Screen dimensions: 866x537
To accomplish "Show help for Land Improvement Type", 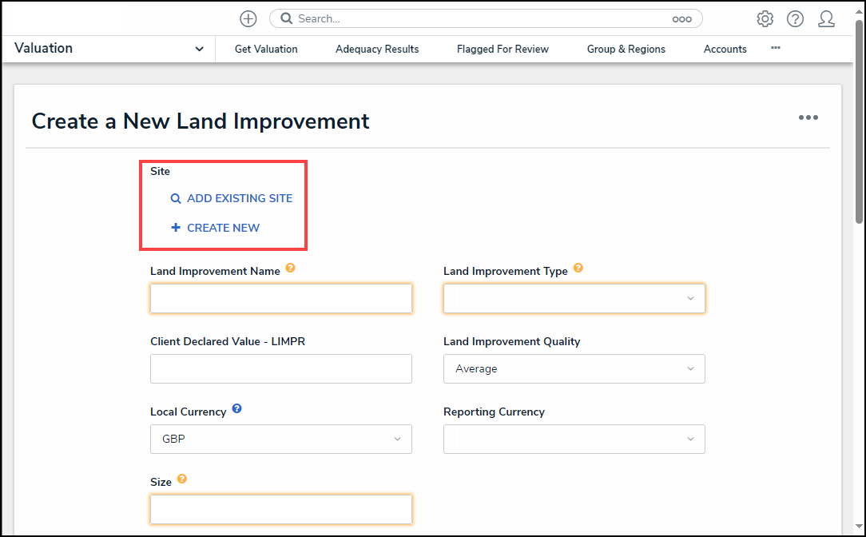I will (x=578, y=268).
